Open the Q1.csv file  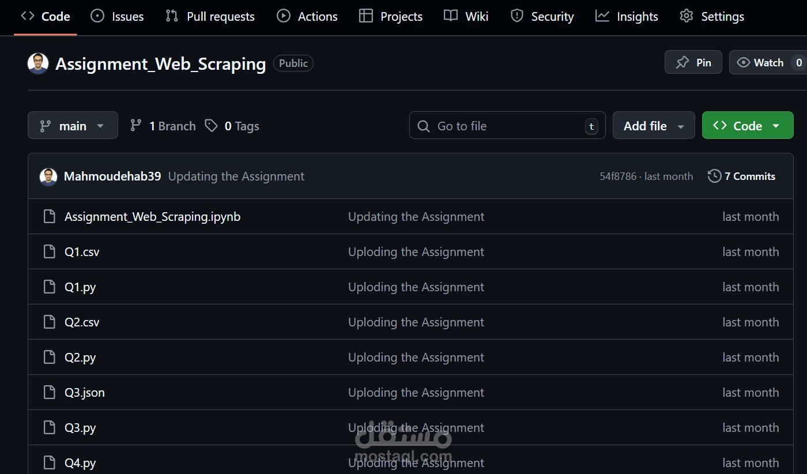82,252
